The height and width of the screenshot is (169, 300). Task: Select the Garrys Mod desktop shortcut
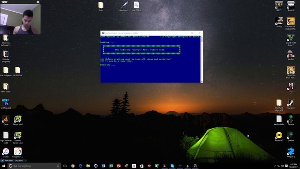click(x=18, y=120)
